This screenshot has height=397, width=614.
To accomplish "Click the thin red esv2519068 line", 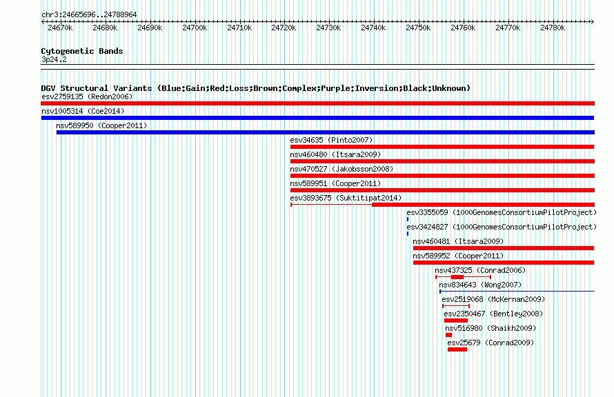I will coord(456,306).
